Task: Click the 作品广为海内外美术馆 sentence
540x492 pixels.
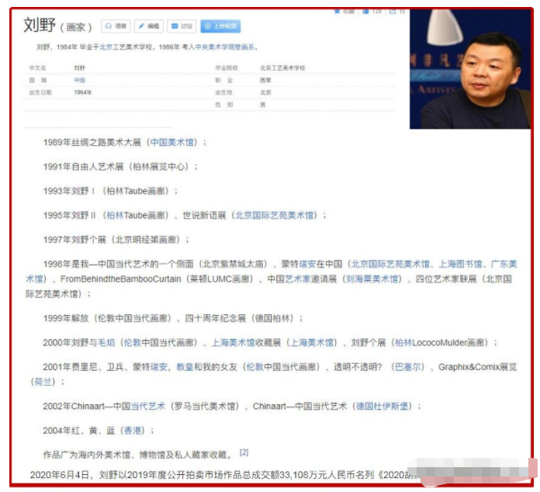Action: tap(138, 455)
